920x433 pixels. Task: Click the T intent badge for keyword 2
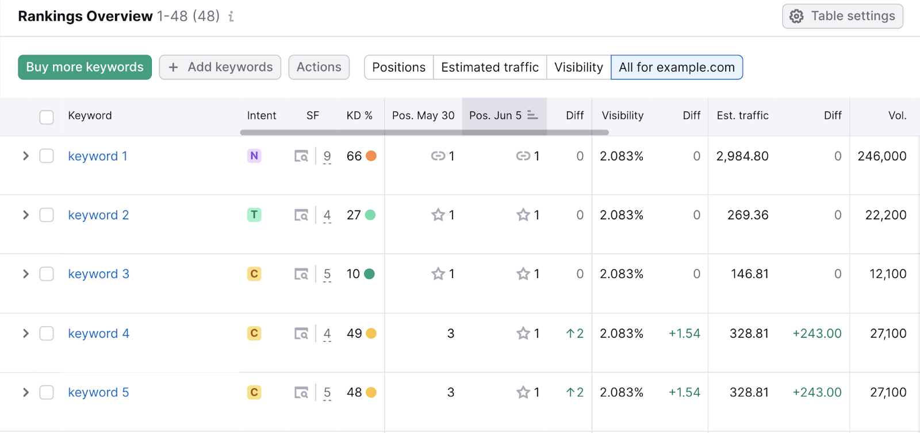coord(254,215)
